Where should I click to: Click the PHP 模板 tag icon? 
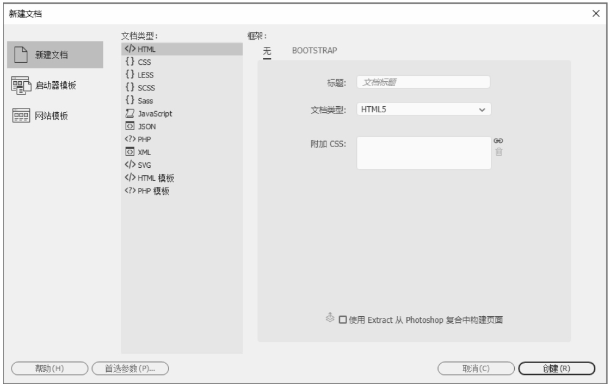(130, 190)
